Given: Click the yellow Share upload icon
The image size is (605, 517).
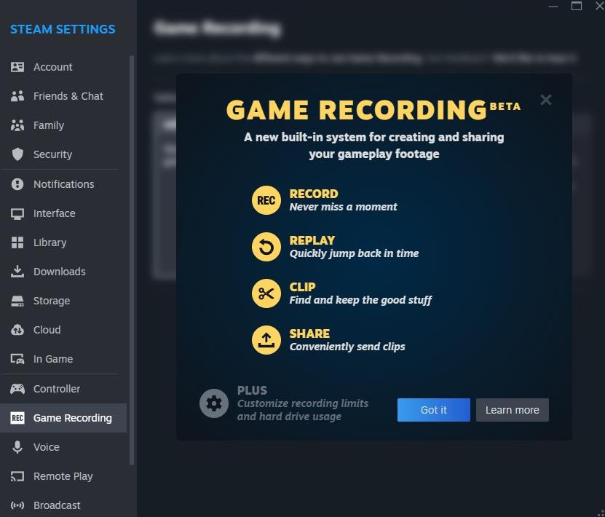Looking at the screenshot, I should [266, 340].
